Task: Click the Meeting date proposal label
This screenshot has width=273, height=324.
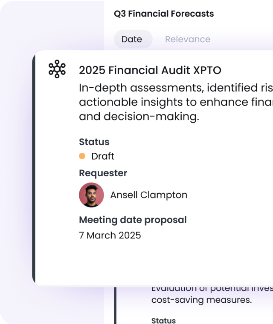Action: pos(133,220)
